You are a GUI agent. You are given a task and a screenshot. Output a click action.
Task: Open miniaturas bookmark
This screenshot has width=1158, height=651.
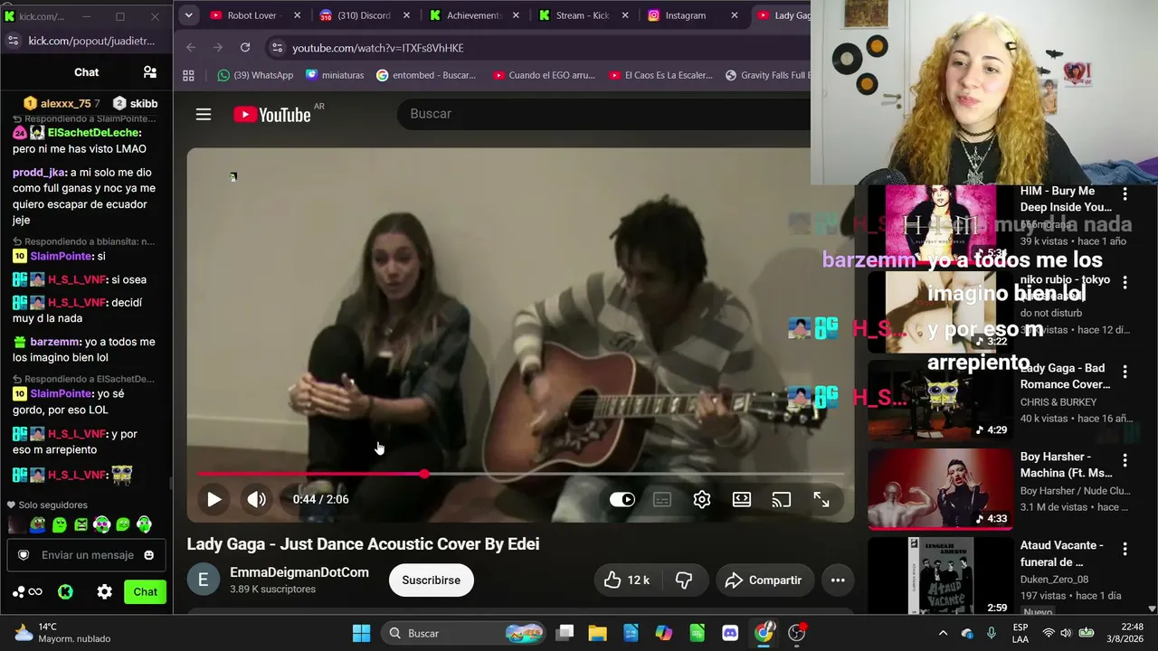[x=335, y=75]
